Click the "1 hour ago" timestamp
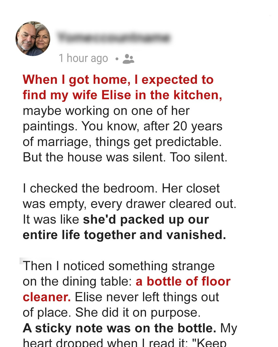 pos(83,58)
